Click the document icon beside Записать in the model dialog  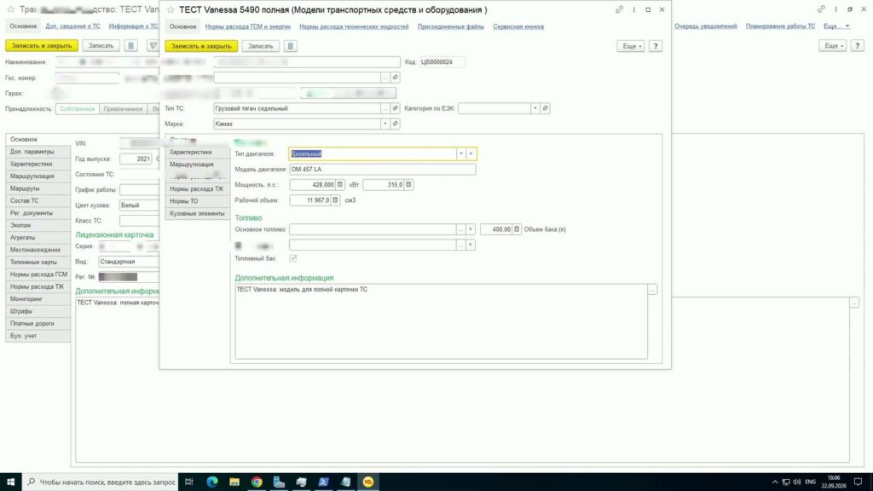[290, 46]
